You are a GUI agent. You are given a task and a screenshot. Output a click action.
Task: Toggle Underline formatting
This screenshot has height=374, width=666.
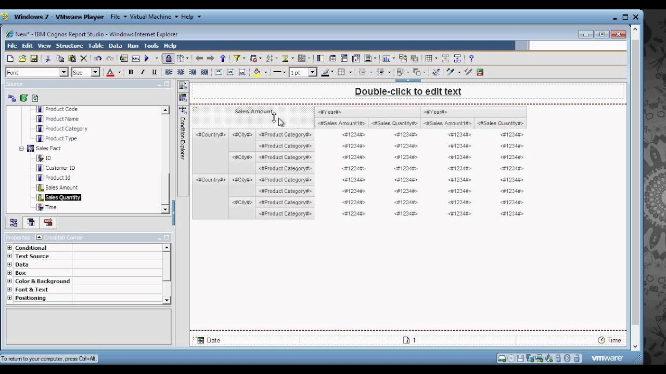click(155, 72)
